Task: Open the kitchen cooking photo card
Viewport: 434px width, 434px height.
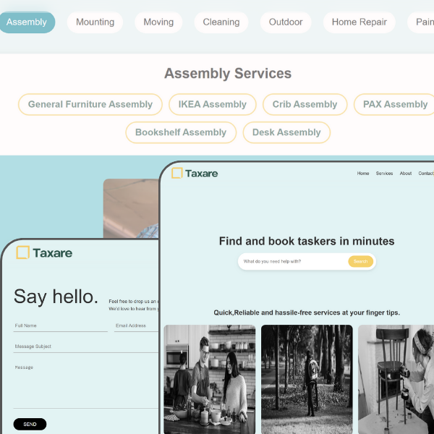Action: tap(210, 379)
